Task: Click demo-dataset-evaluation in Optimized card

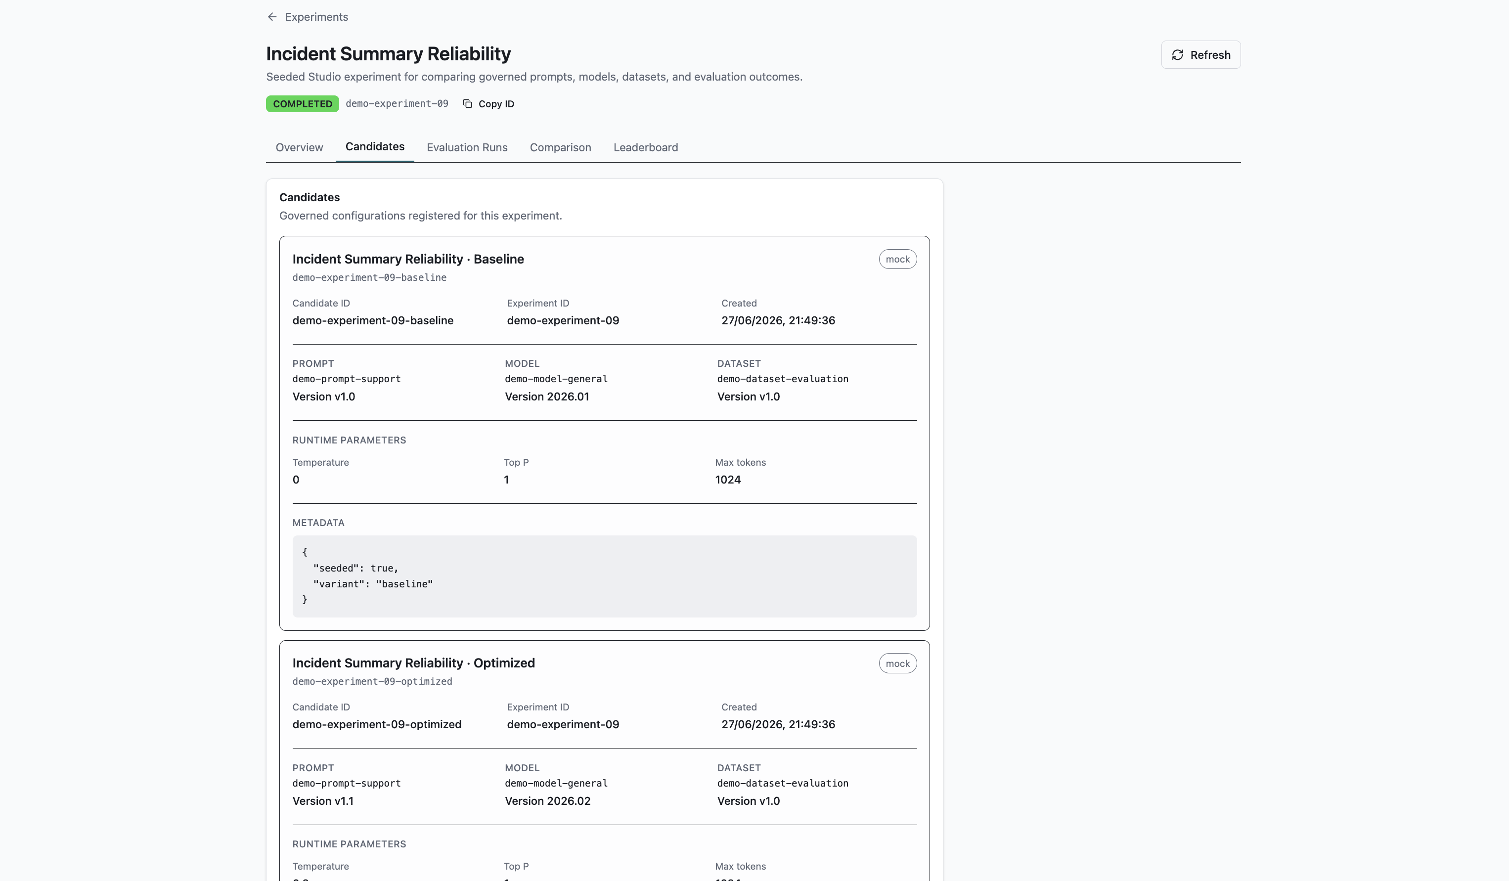Action: [x=783, y=784]
